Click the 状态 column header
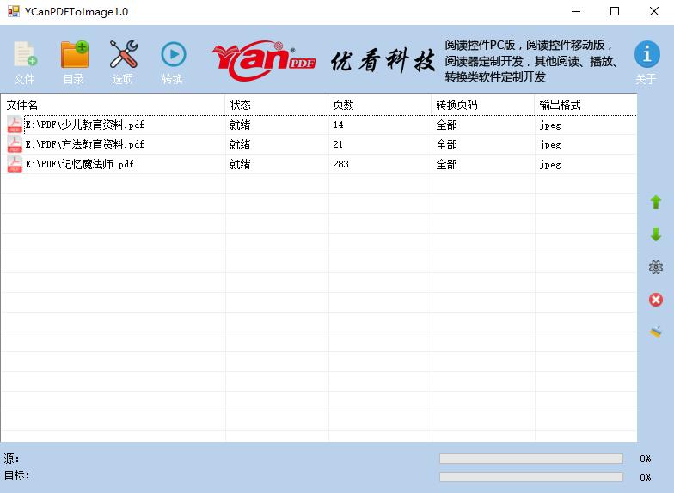674x493 pixels. pyautogui.click(x=276, y=105)
